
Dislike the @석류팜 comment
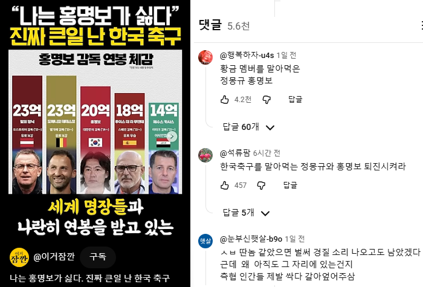point(261,185)
